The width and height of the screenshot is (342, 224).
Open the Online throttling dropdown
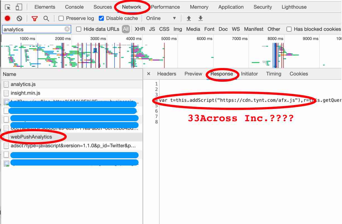(x=161, y=18)
